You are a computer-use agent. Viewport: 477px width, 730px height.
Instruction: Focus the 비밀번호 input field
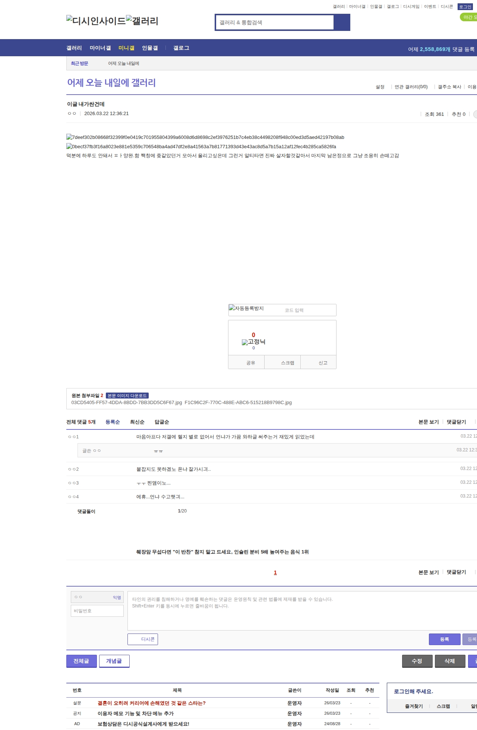point(97,611)
